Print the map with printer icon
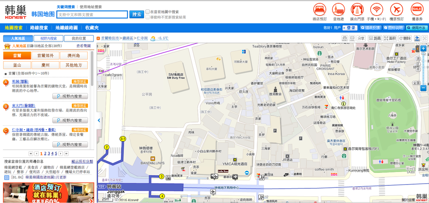 [345, 38]
